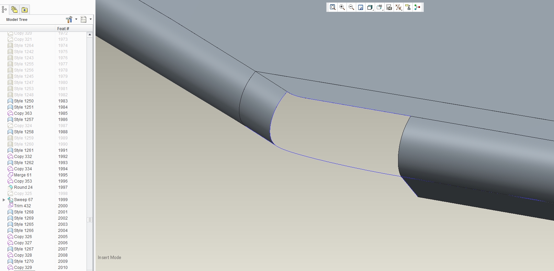Select Copy 334 feature
Viewport: 554px width, 271px height.
pos(20,169)
